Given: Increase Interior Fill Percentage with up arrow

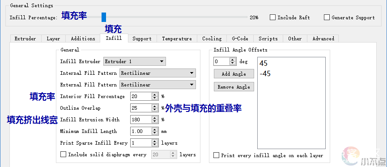Looking at the screenshot, I should 155,94.
